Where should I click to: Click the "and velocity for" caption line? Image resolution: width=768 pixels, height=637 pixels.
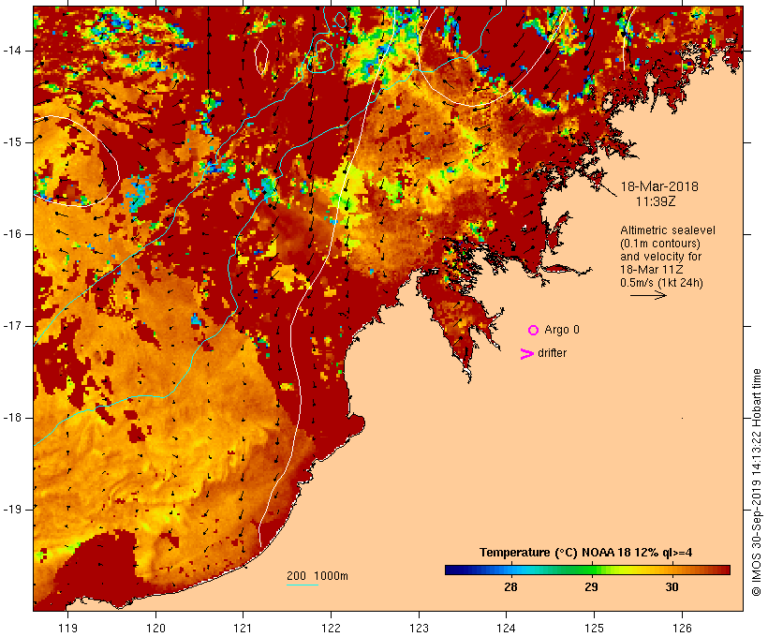(660, 257)
